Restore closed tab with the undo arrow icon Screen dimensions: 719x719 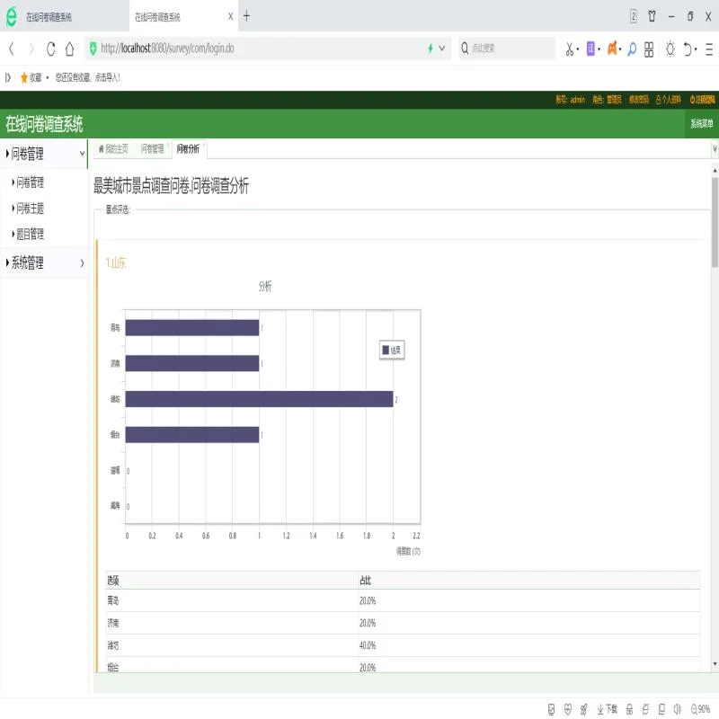(688, 49)
